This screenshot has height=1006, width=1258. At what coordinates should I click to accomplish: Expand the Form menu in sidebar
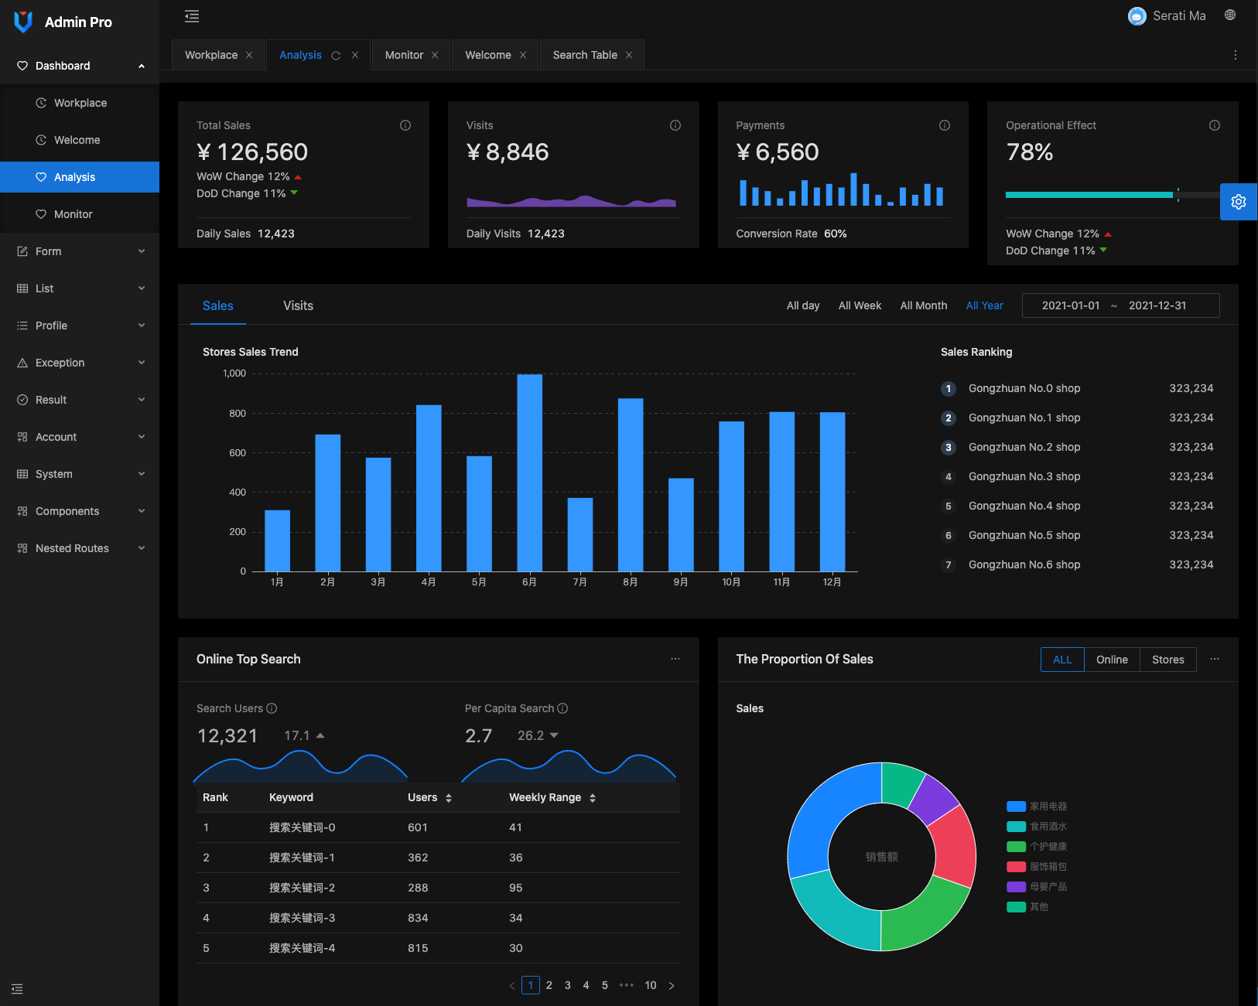pos(80,251)
